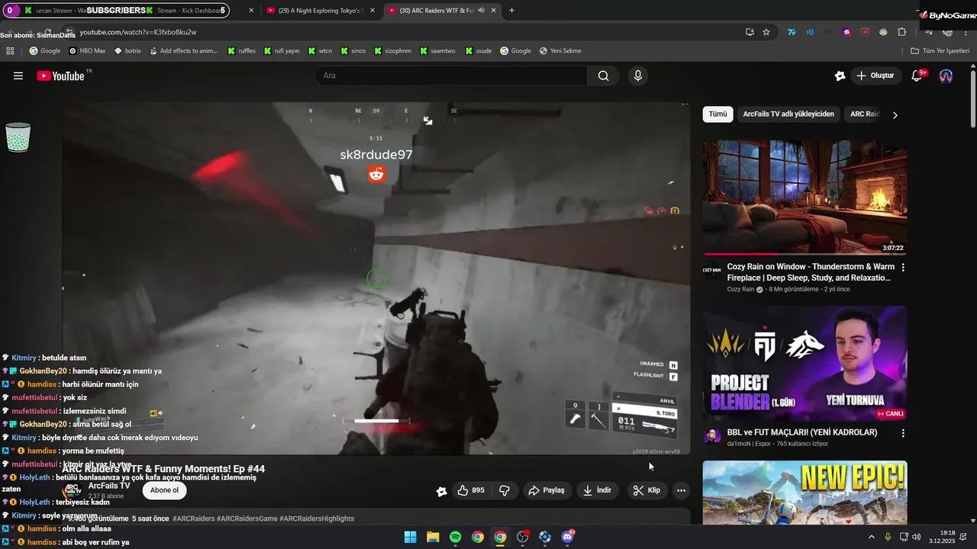Open volume control in system tray
Screen dimensions: 977x549
point(916,537)
